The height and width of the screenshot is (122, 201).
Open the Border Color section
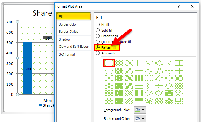[x=68, y=24]
